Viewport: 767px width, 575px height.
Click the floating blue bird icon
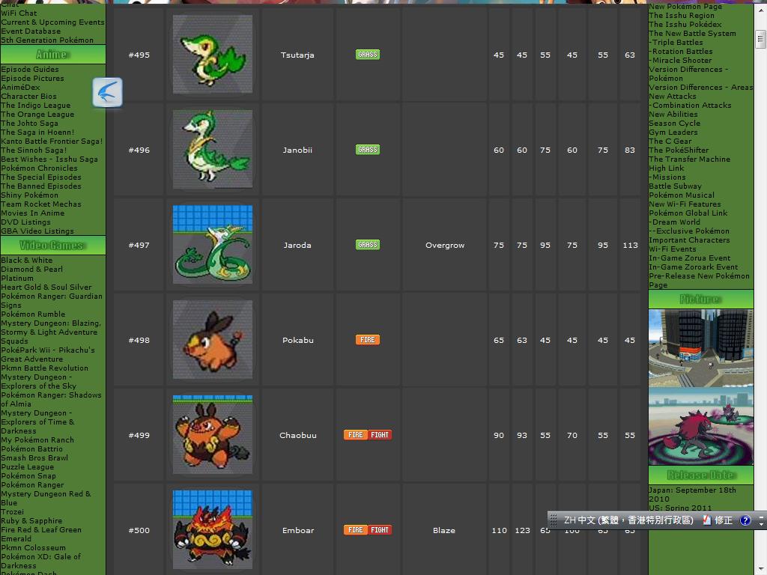pos(107,92)
